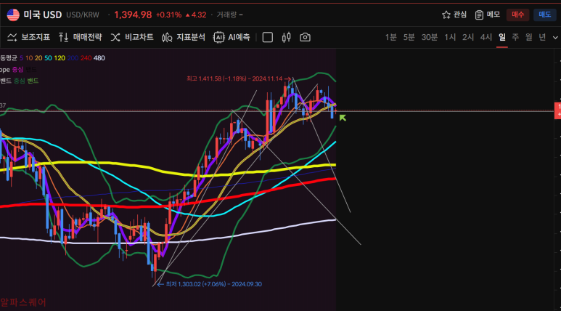Select the 주 weekly timeframe

(x=515, y=37)
